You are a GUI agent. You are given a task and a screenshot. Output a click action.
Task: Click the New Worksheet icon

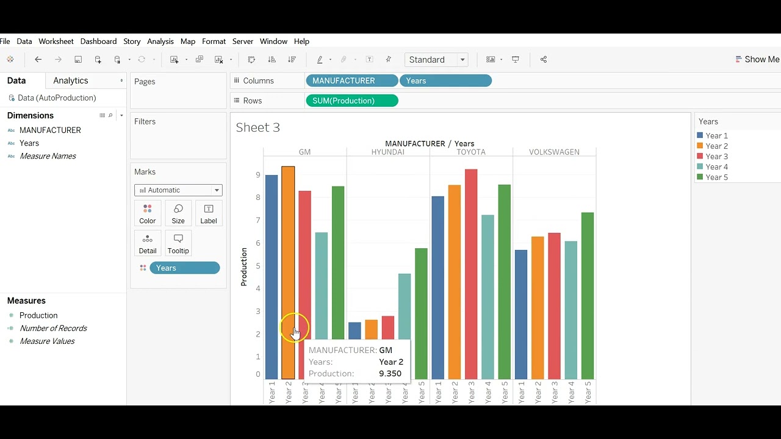tap(174, 59)
